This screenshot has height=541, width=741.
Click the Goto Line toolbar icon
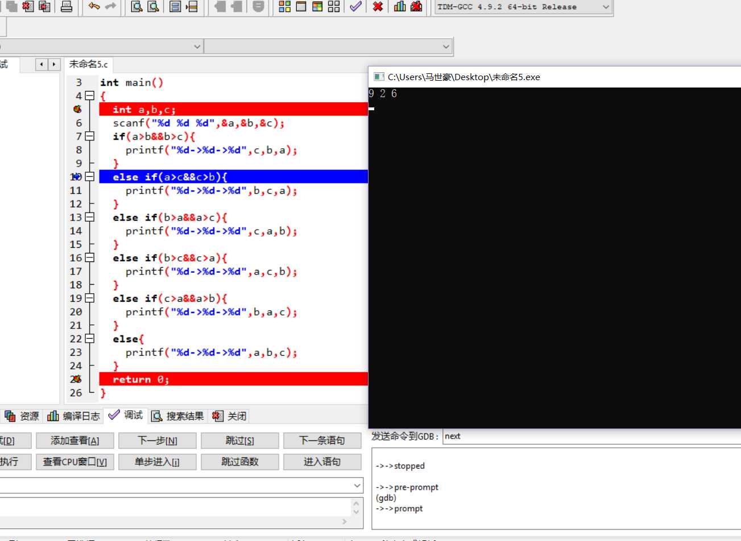pos(192,6)
